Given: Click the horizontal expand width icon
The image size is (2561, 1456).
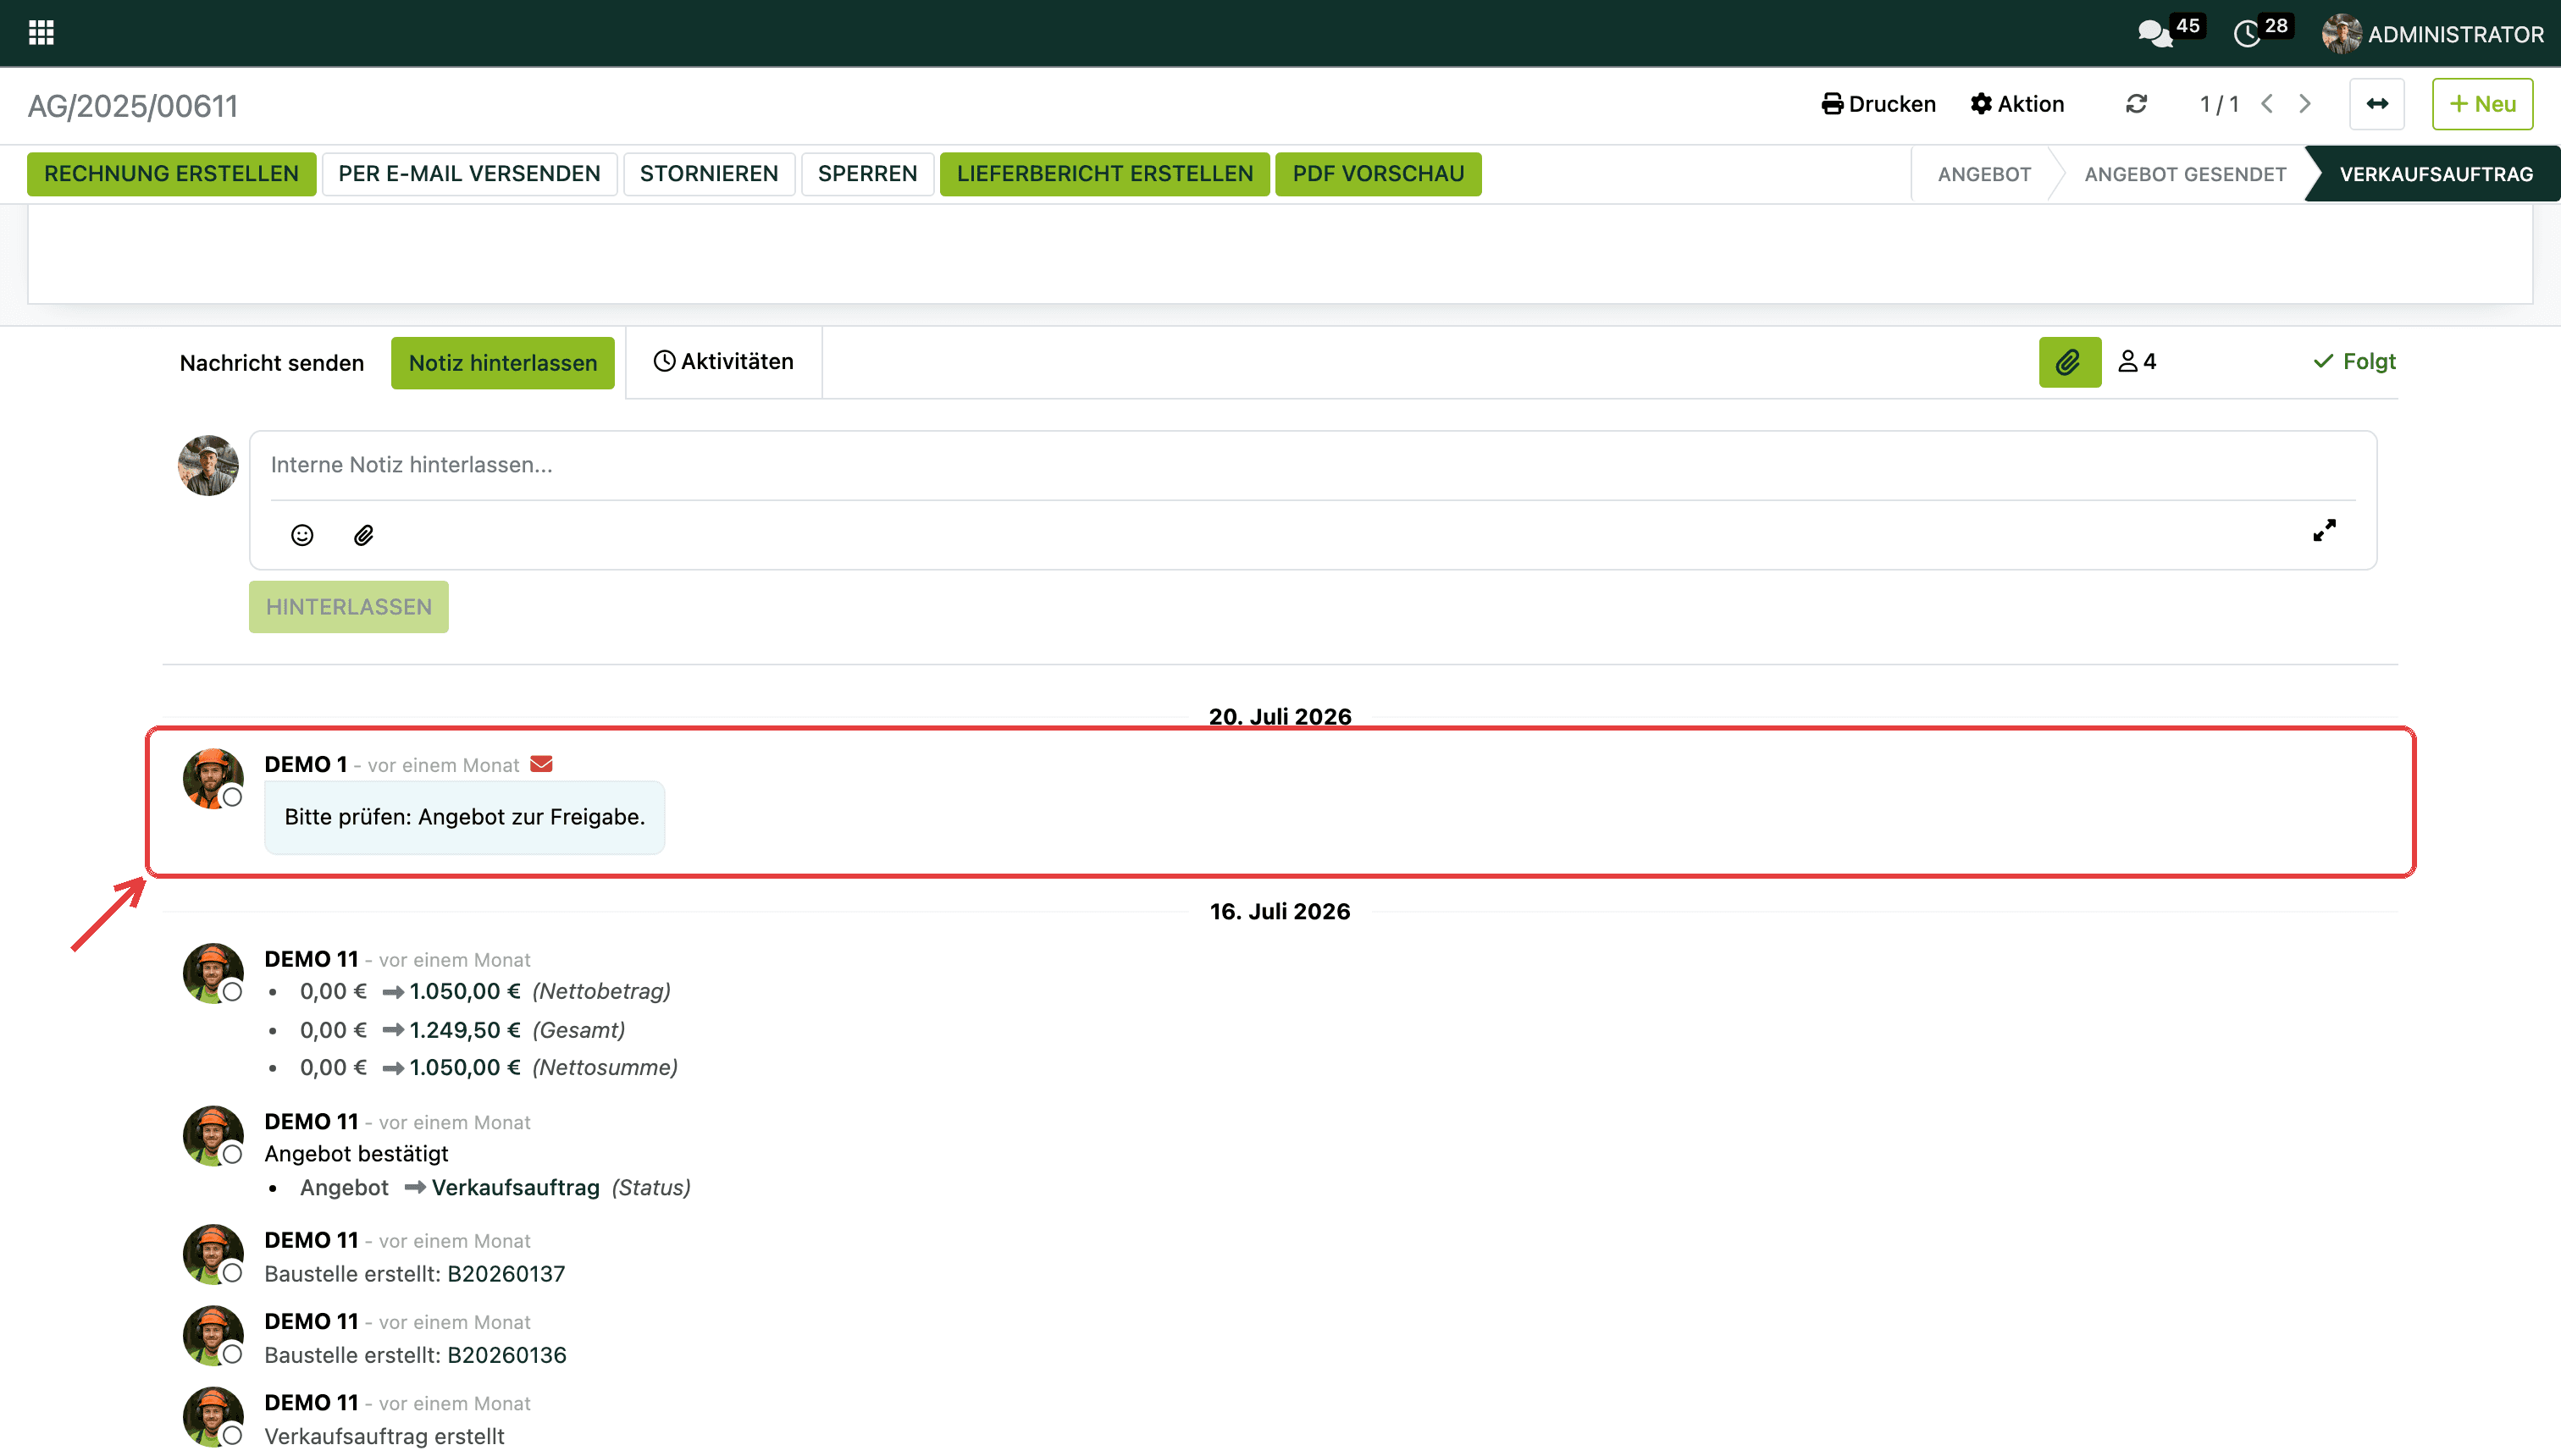Looking at the screenshot, I should click(2377, 104).
